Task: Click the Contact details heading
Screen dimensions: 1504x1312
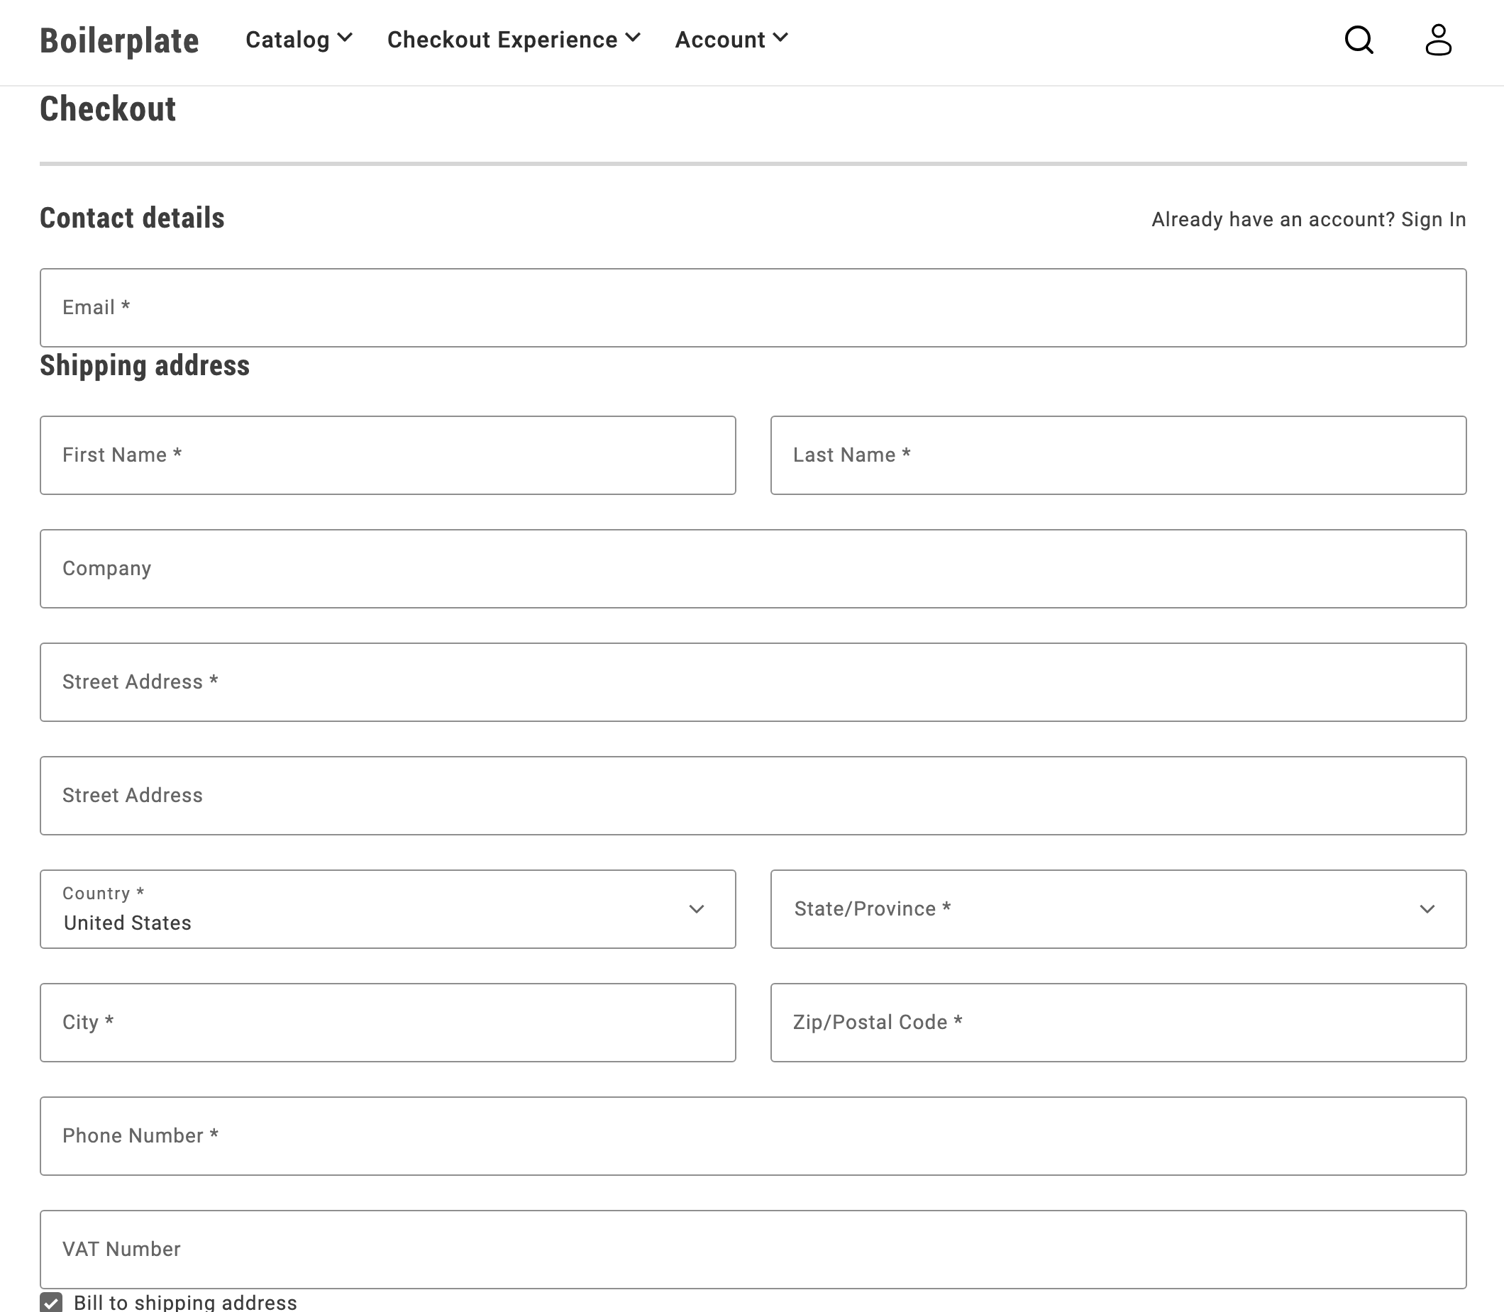Action: click(132, 218)
